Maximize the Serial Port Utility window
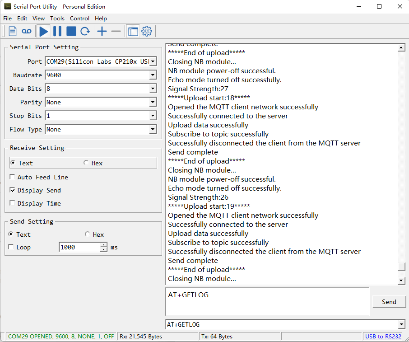The image size is (409, 342). click(379, 6)
